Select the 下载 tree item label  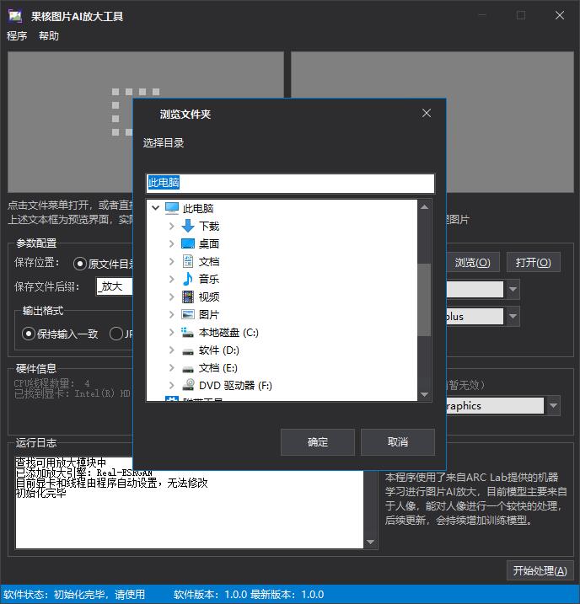209,226
